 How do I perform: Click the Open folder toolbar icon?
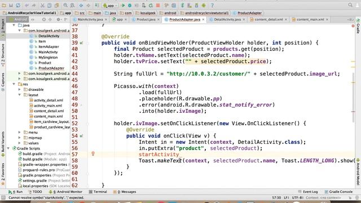(4, 5)
